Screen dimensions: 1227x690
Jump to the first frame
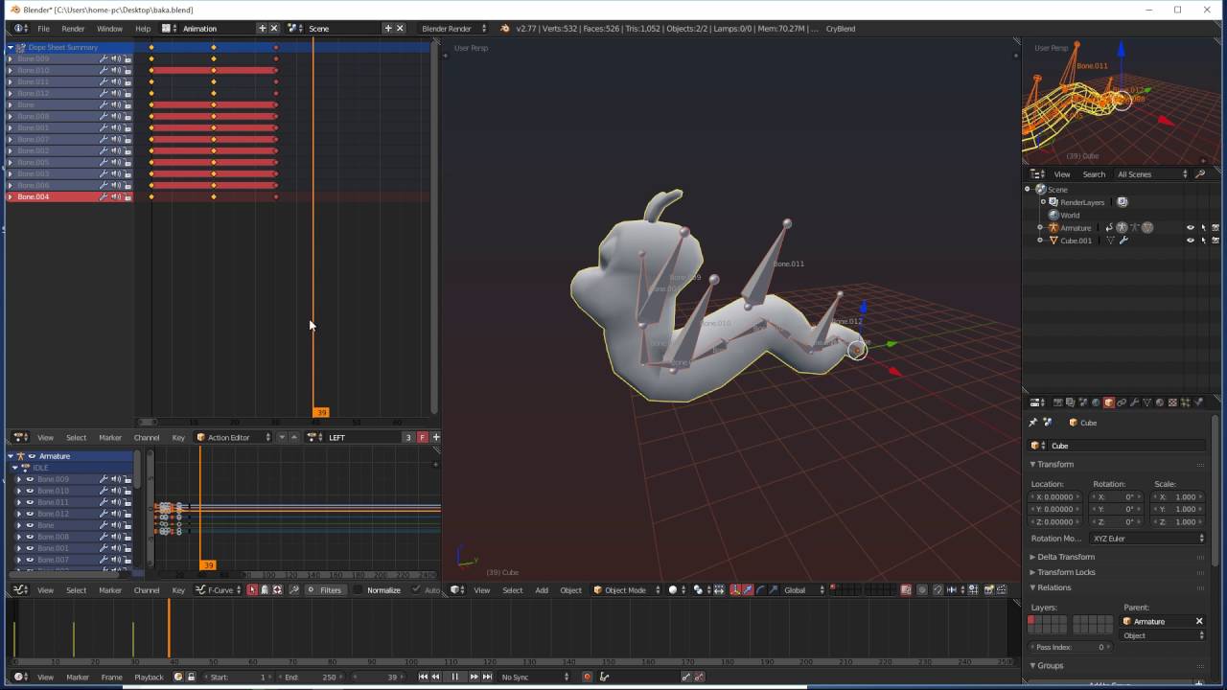(x=423, y=678)
